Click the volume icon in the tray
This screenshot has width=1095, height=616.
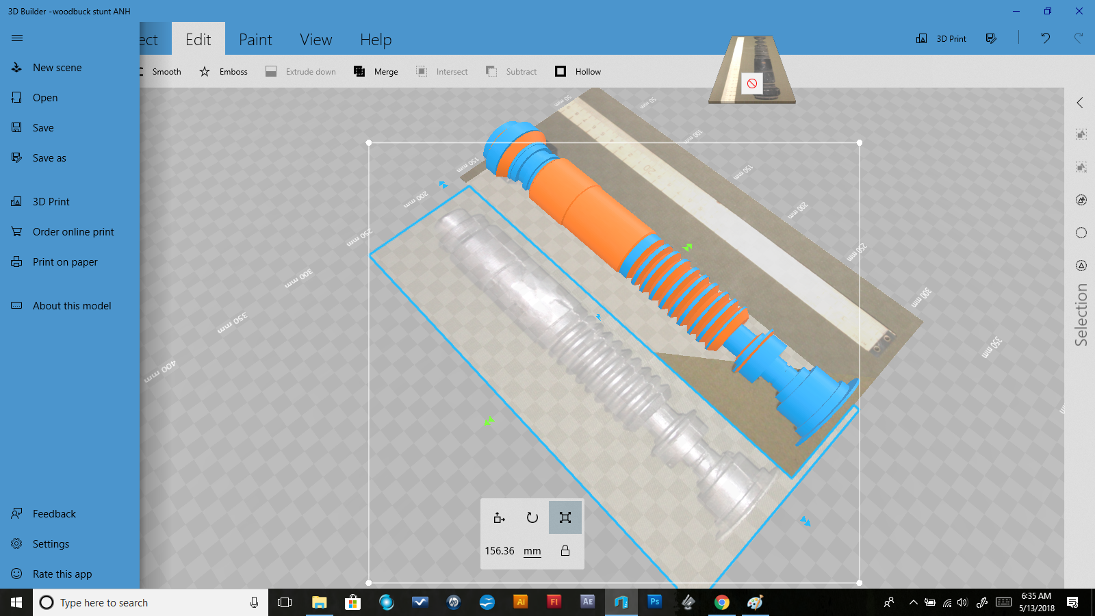(962, 602)
